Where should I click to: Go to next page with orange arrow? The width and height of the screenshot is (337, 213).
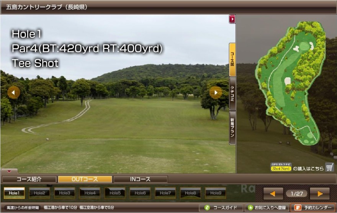click(x=319, y=193)
